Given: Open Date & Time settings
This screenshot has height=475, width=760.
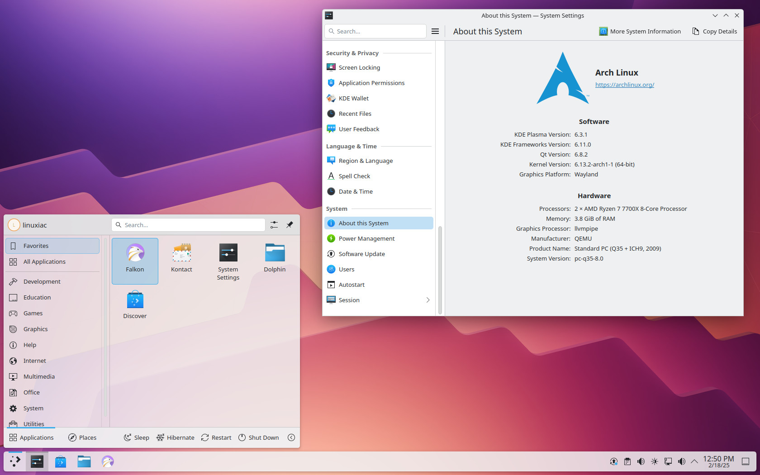Looking at the screenshot, I should pyautogui.click(x=379, y=191).
